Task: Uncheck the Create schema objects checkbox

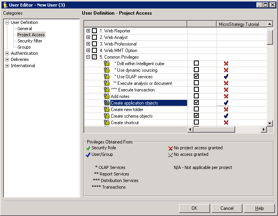Action: (196, 116)
